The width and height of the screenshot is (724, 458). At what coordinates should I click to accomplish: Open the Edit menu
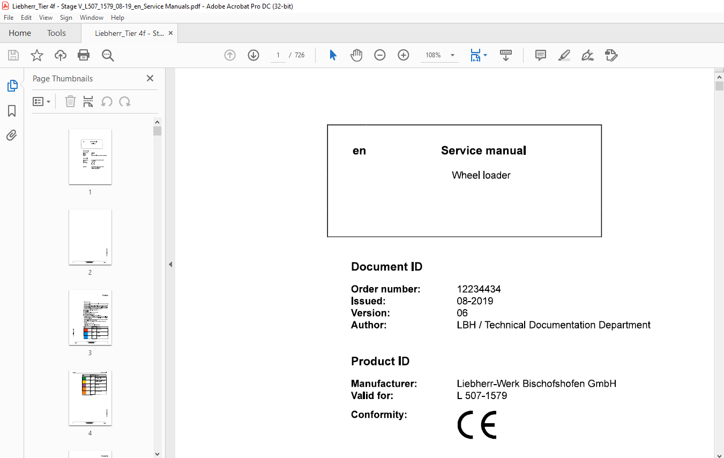coord(26,18)
